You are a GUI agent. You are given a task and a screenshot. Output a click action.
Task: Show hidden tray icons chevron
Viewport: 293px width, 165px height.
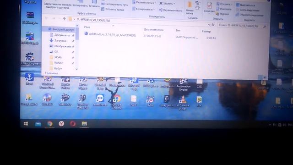pyautogui.click(x=270, y=125)
